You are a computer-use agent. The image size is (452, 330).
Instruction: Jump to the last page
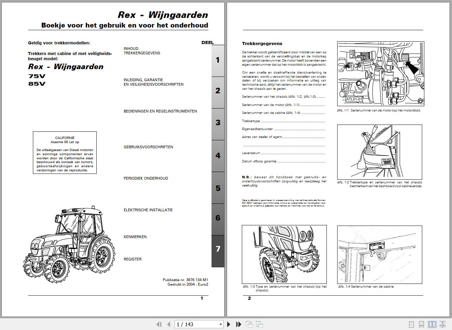238,324
